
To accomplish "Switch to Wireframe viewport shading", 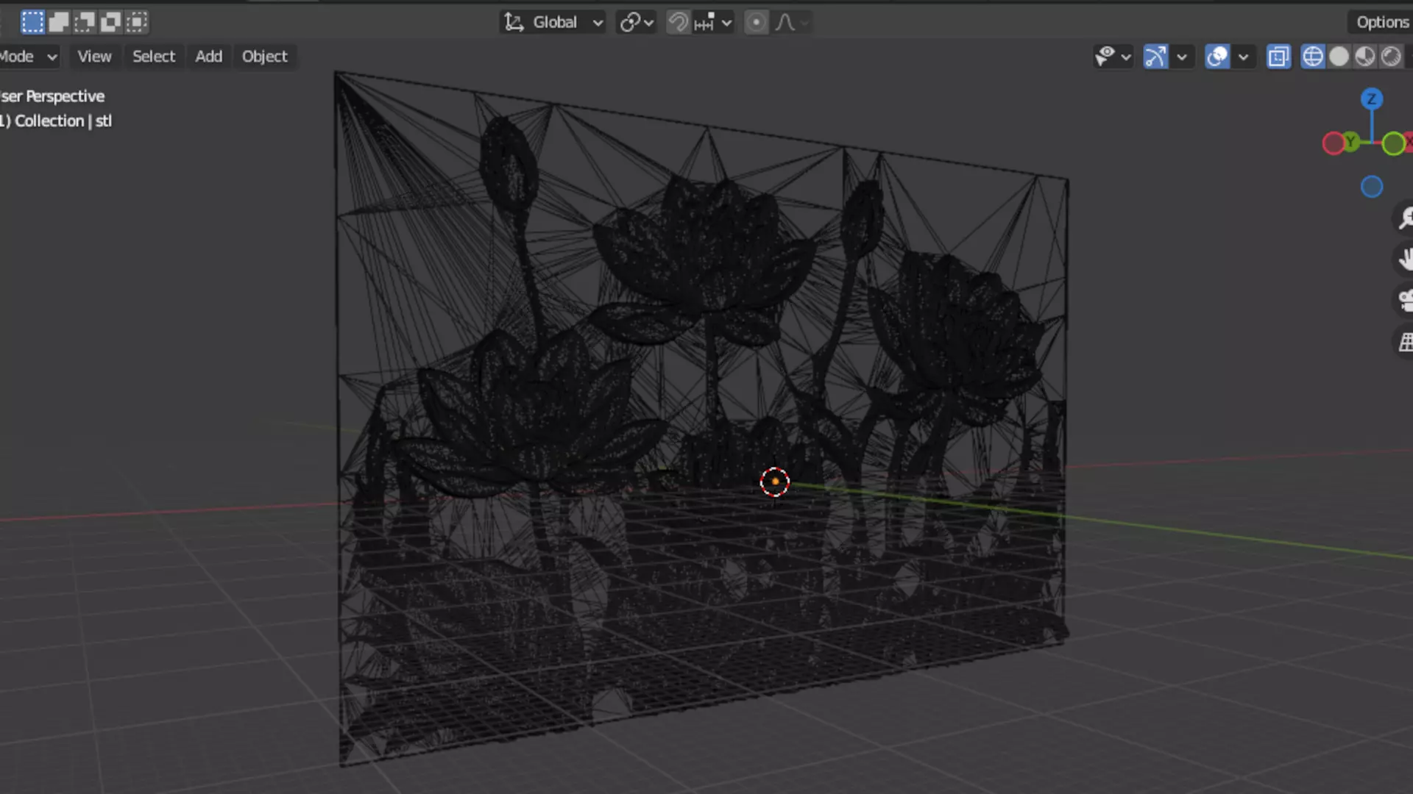I will tap(1312, 57).
